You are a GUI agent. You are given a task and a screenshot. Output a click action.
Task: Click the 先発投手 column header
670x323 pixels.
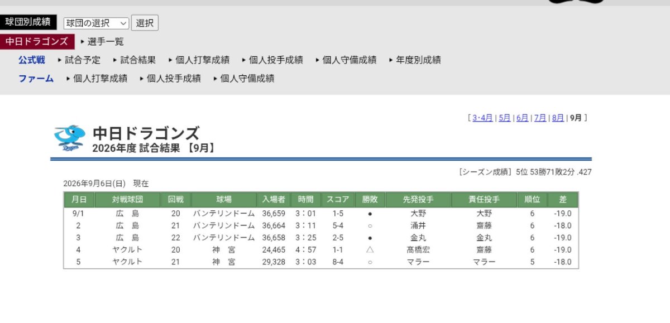click(418, 199)
